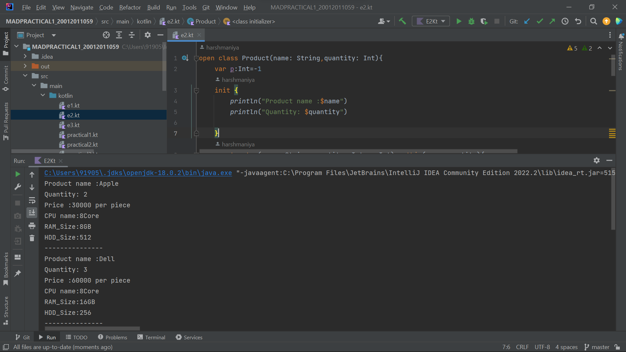
Task: Open the Refactor menu
Action: 130,7
